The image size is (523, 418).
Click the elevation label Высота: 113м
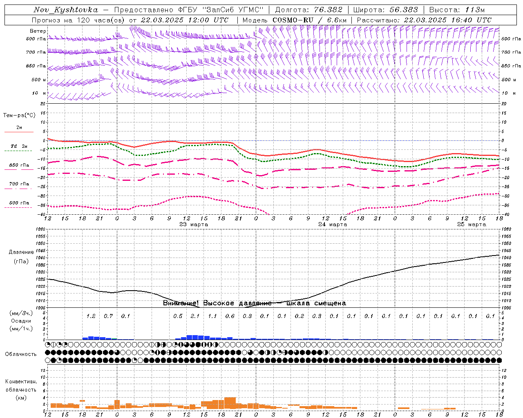point(457,10)
